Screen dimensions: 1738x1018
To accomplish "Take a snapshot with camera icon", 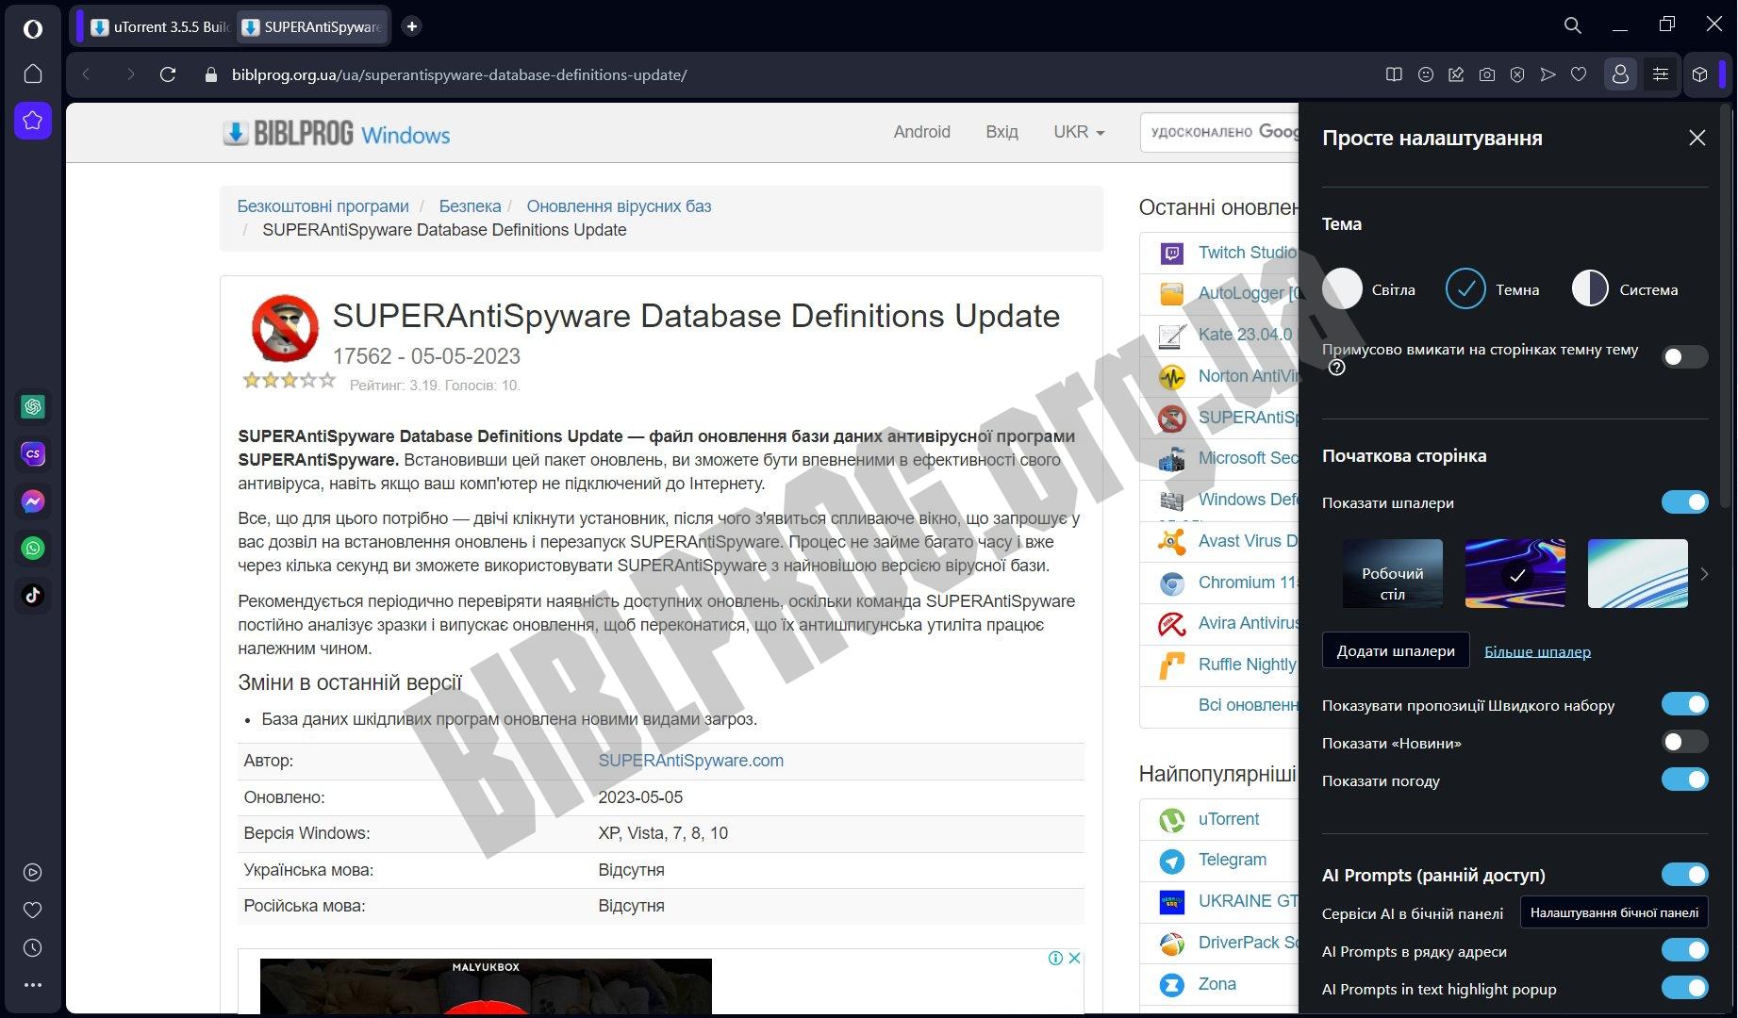I will [1487, 74].
